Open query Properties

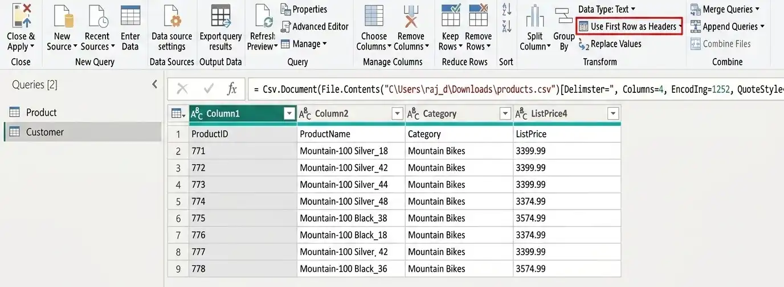(304, 9)
